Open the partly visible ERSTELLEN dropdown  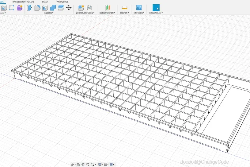tap(3, 13)
